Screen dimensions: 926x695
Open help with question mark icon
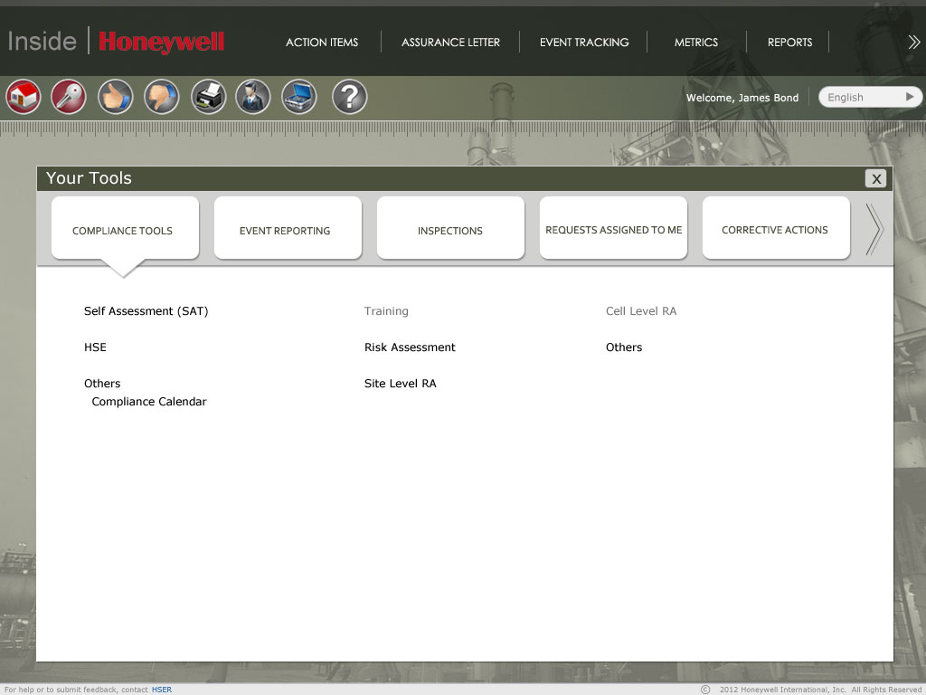tap(349, 97)
